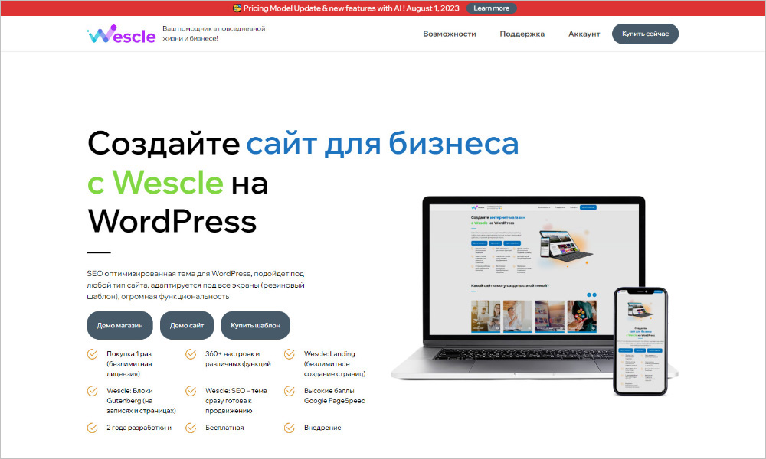Open the "Демо сайт" button
This screenshot has width=766, height=459.
(x=187, y=325)
